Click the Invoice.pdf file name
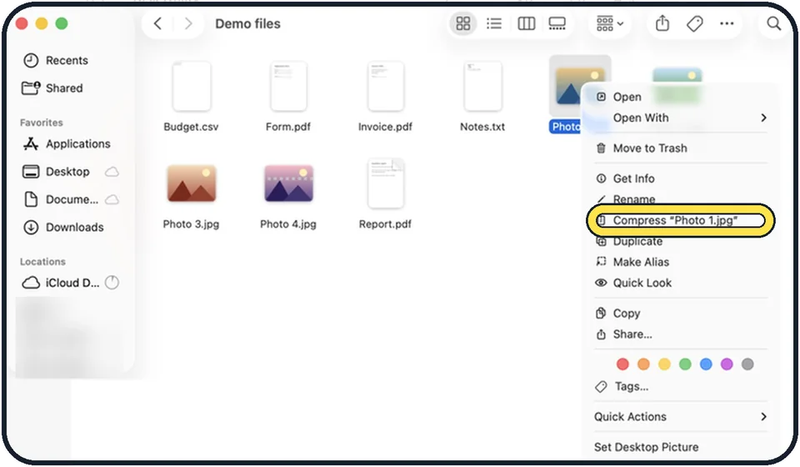The image size is (800, 467). click(385, 127)
